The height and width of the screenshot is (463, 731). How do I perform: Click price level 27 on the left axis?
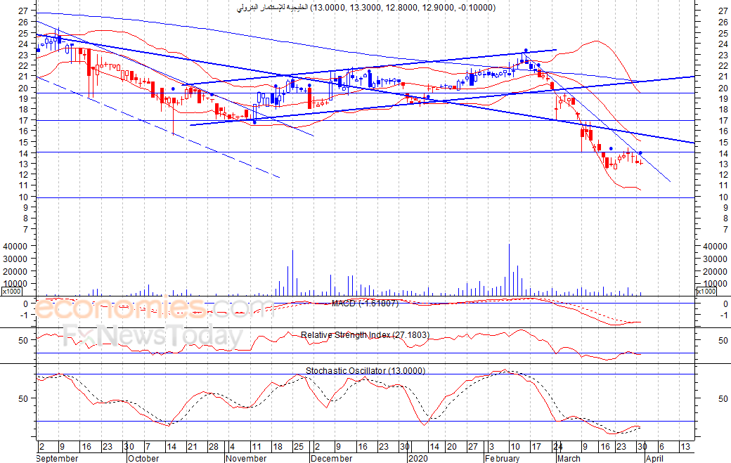pos(23,11)
